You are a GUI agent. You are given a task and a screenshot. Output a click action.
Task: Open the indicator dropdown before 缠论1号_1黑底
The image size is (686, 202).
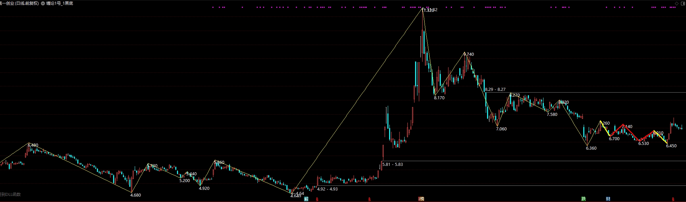(x=43, y=3)
